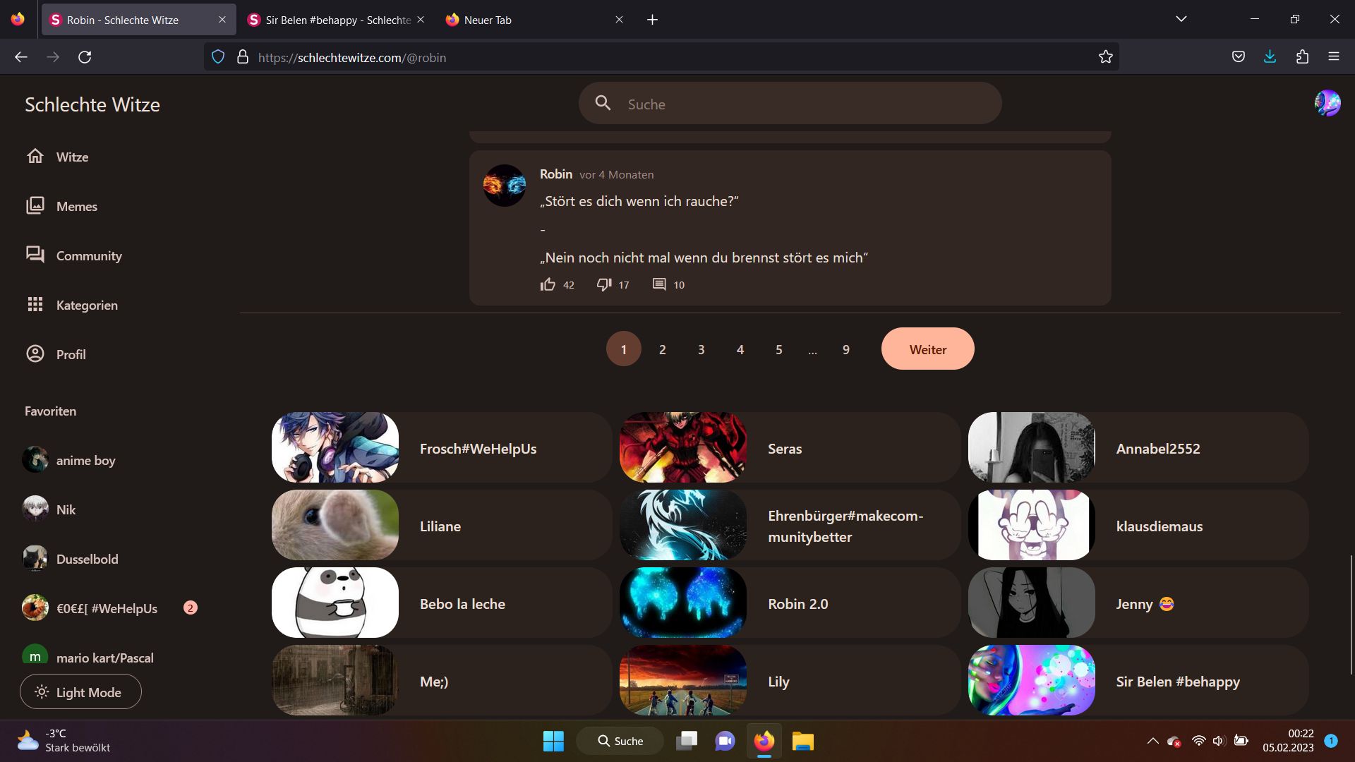Open the Seras profile card thumbnail
This screenshot has height=762, width=1355.
click(x=682, y=448)
